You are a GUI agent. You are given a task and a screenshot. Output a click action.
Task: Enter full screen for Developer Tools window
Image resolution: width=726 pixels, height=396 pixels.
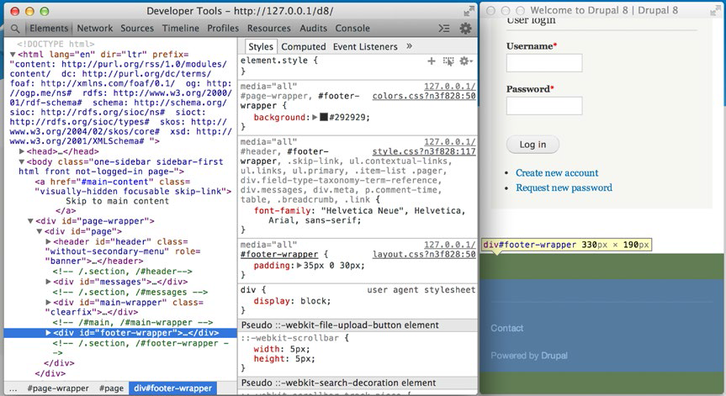point(469,11)
